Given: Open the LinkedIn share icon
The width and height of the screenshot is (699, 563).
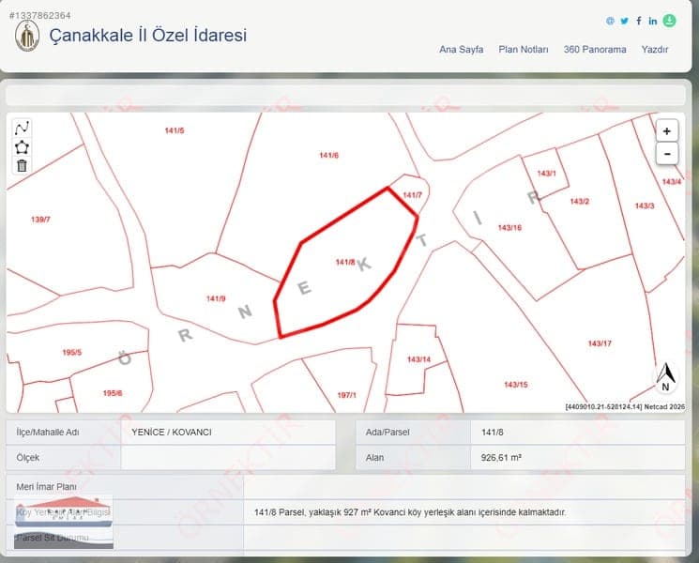Looking at the screenshot, I should coord(653,21).
